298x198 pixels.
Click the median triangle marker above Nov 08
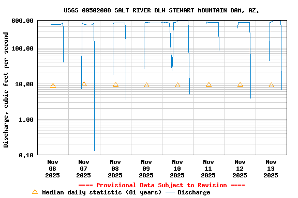(115, 85)
